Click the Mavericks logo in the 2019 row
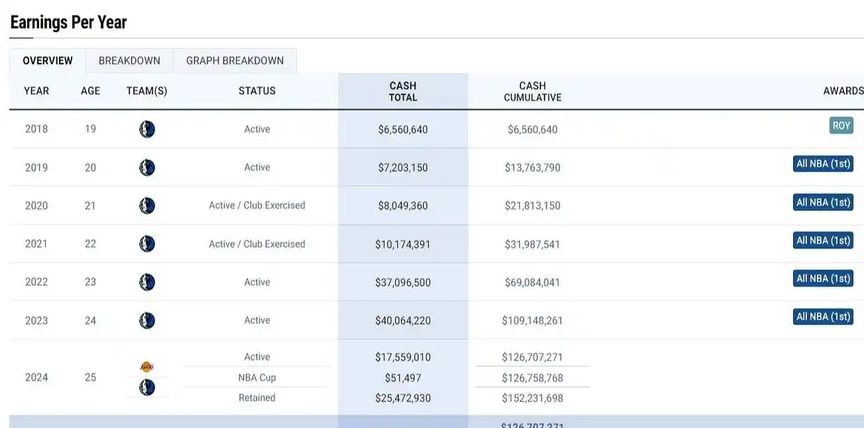 tap(147, 167)
